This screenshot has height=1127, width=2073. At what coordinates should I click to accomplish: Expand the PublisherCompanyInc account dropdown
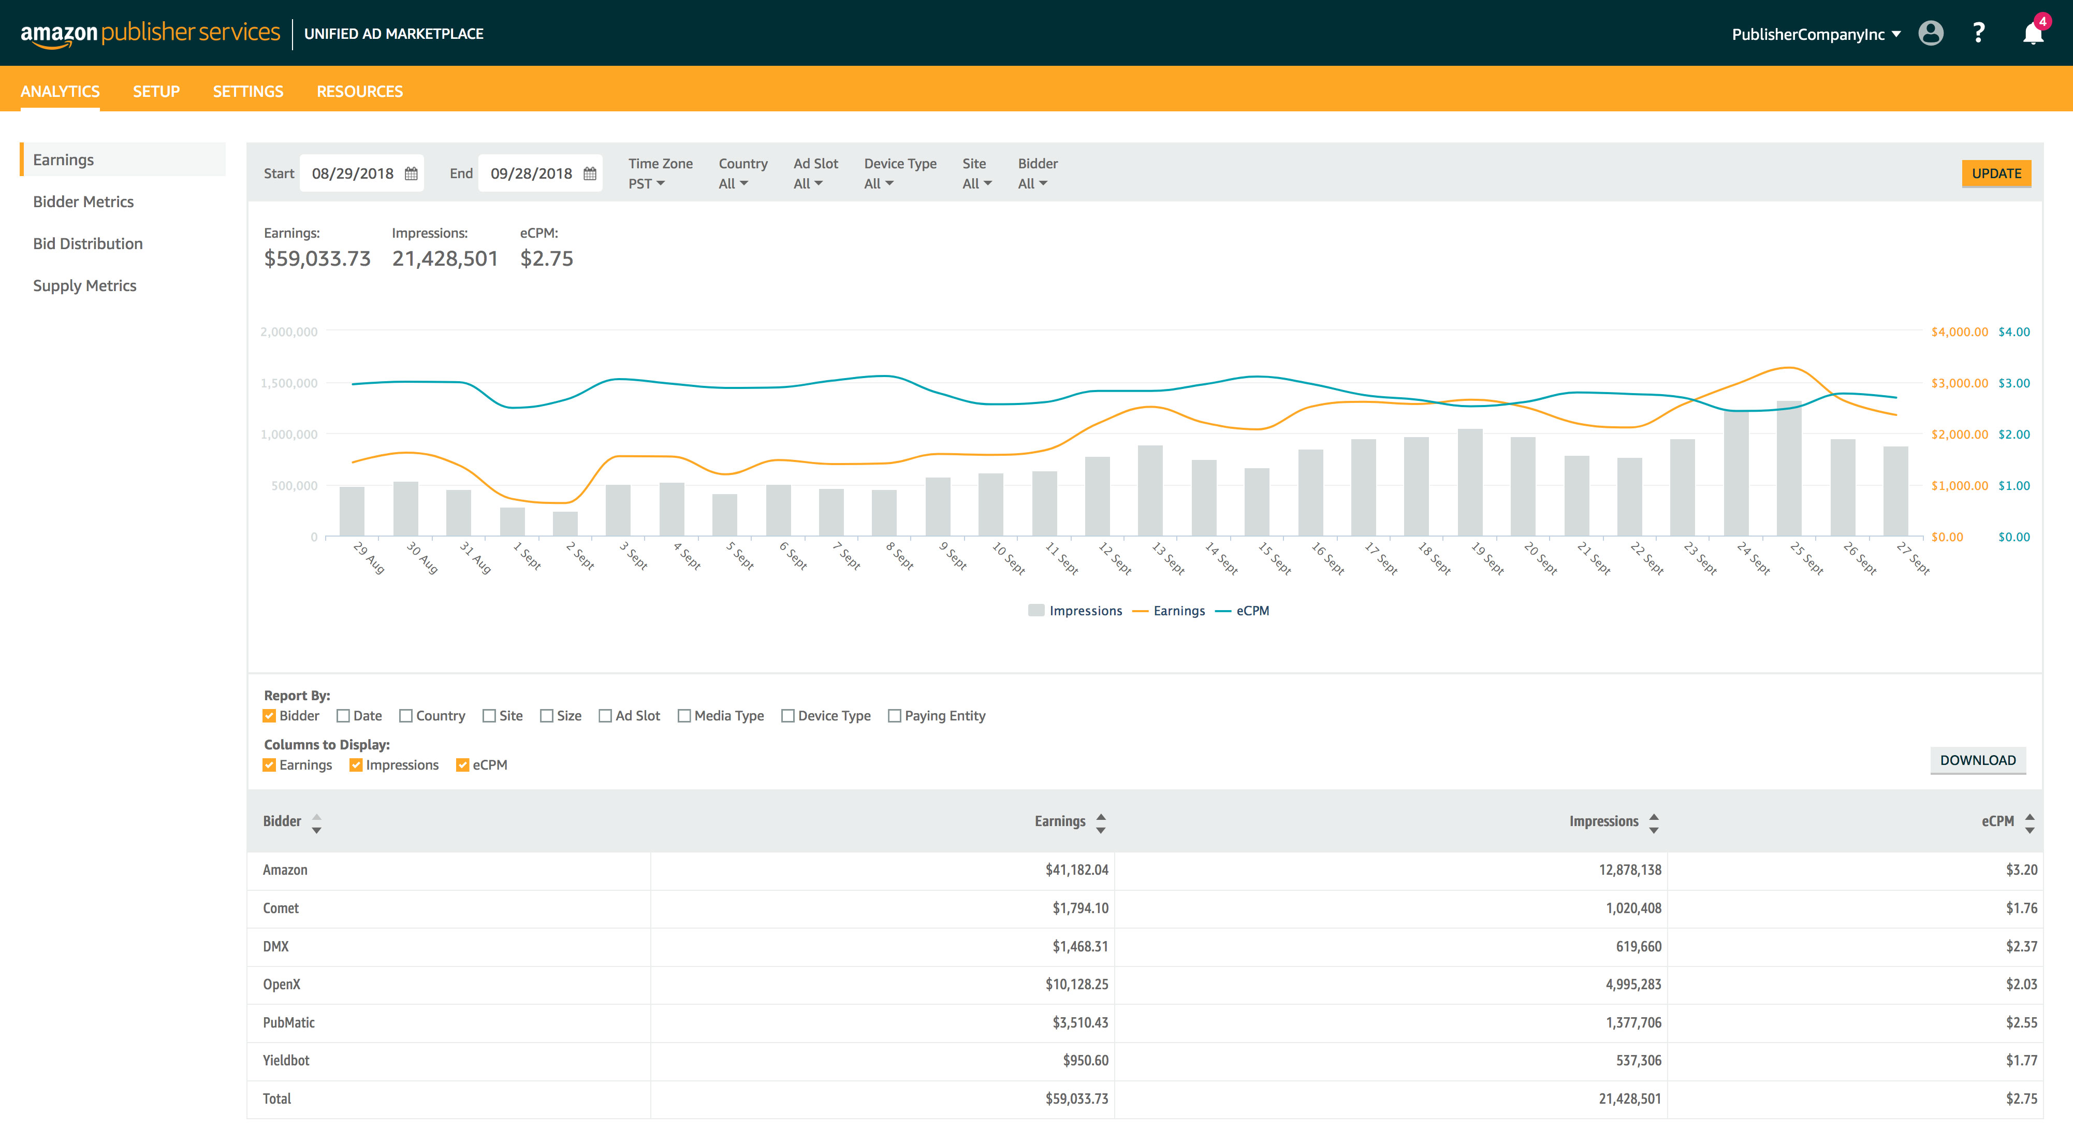(x=1816, y=34)
